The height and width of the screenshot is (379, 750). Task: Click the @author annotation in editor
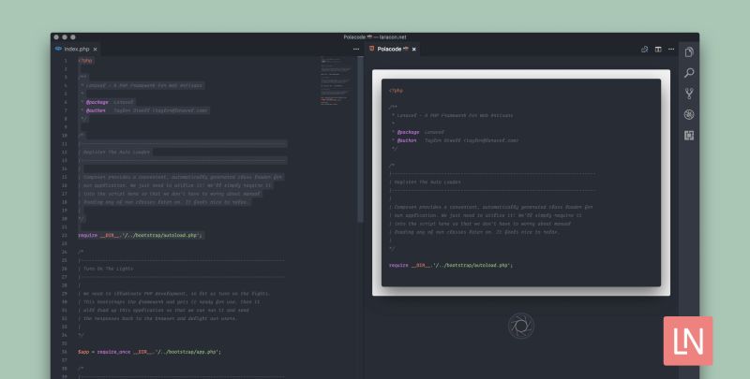click(x=96, y=110)
